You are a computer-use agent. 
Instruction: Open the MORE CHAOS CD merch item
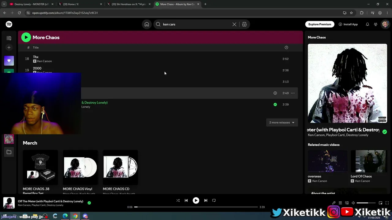click(120, 172)
